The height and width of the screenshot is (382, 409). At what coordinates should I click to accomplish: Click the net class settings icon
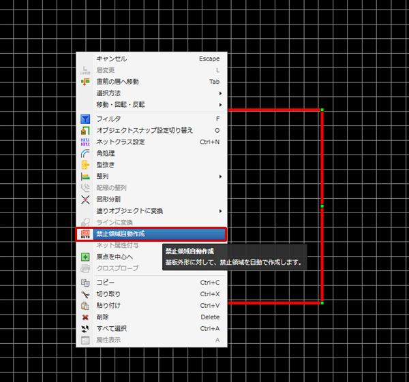(85, 142)
